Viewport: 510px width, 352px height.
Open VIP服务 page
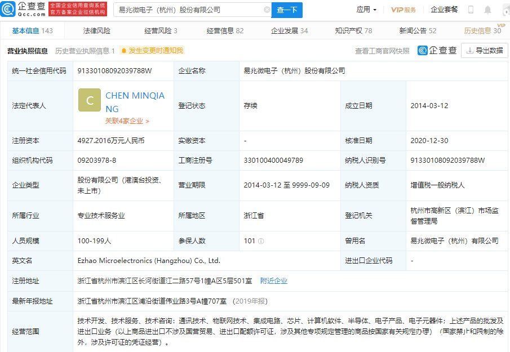tap(403, 10)
